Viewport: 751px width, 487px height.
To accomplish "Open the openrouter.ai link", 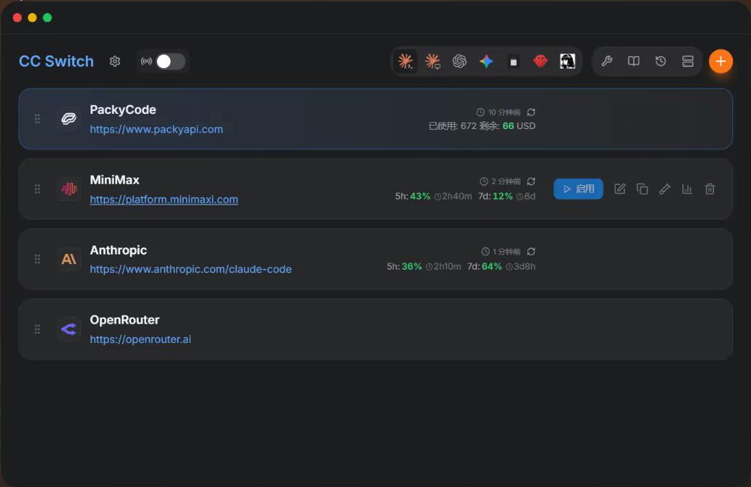I will (x=141, y=340).
